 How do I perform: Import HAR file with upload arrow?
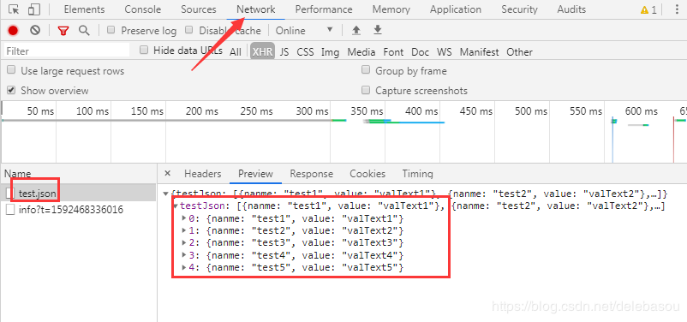tap(356, 30)
